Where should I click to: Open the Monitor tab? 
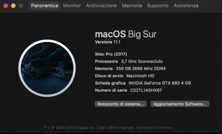tap(72, 6)
